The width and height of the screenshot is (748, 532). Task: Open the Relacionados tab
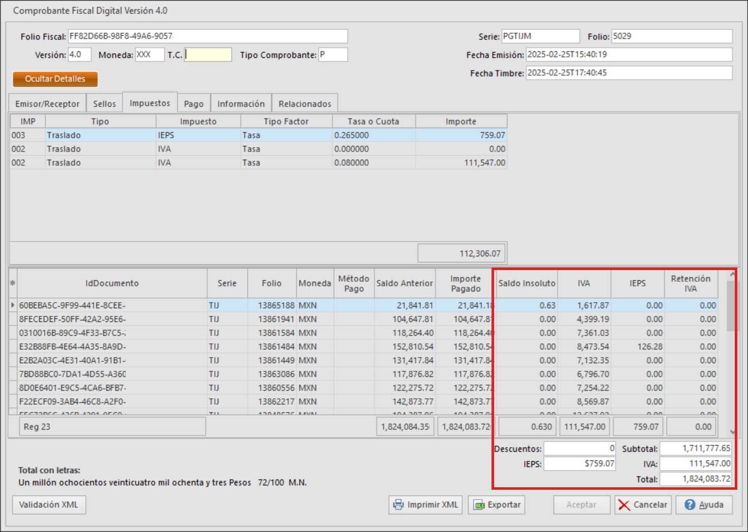coord(305,103)
